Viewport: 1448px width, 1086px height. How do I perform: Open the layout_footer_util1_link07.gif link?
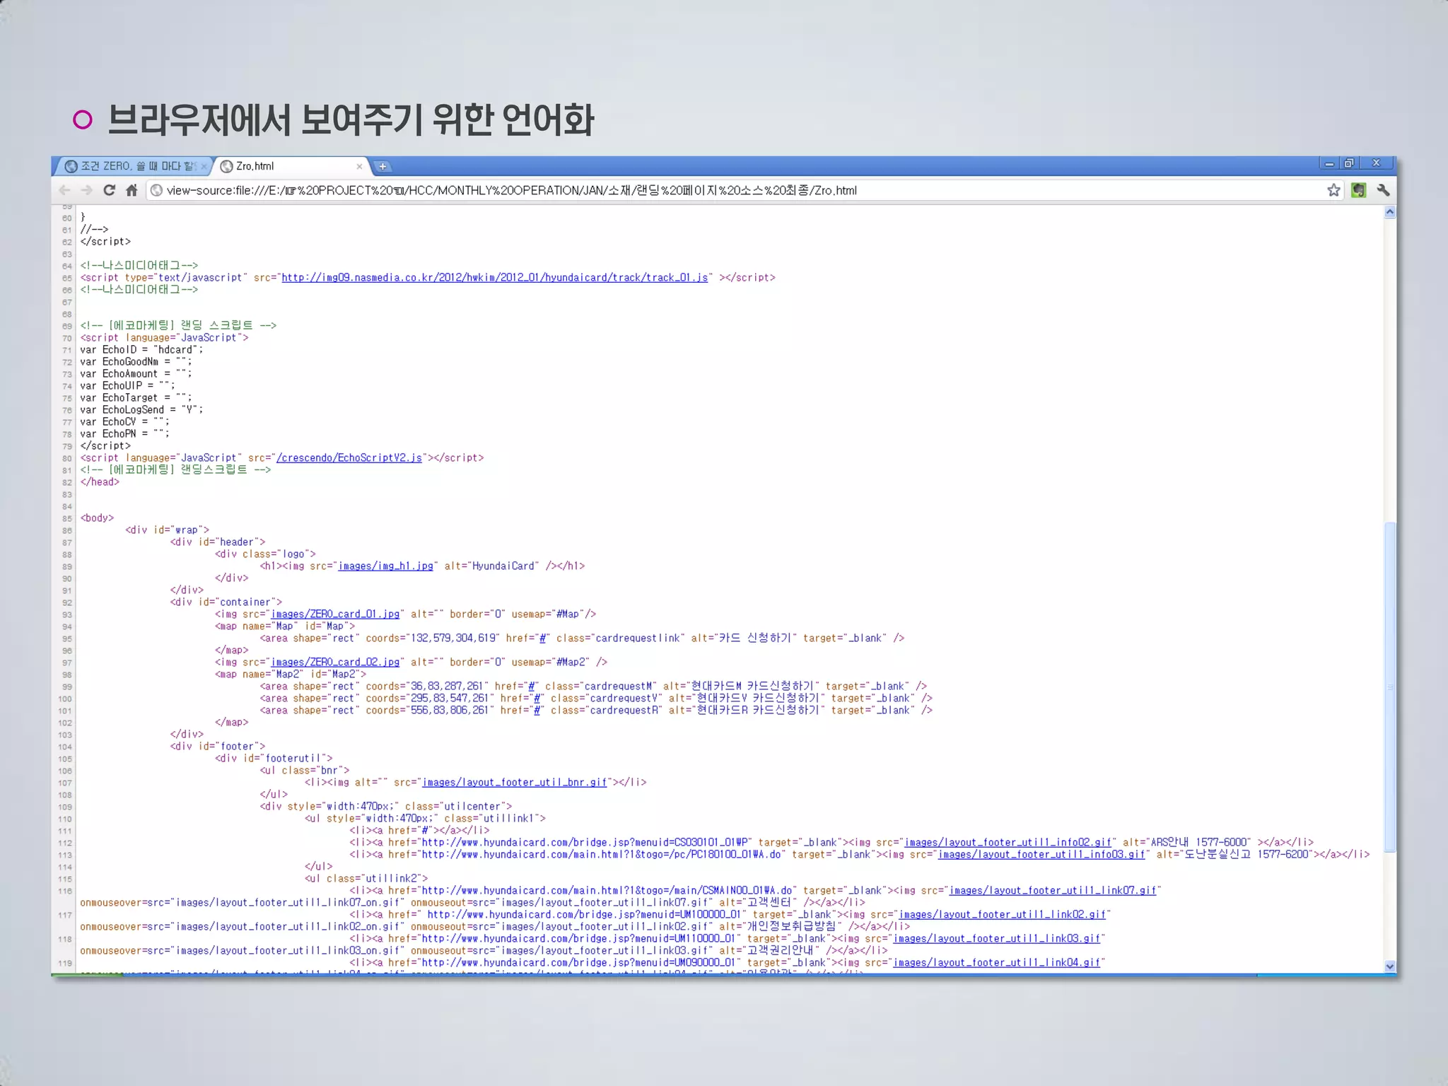tap(1053, 891)
